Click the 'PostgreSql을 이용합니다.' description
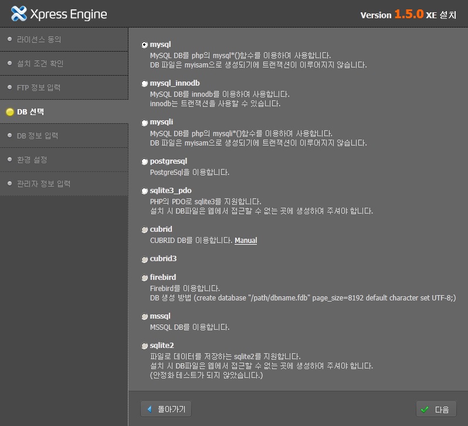 [189, 173]
